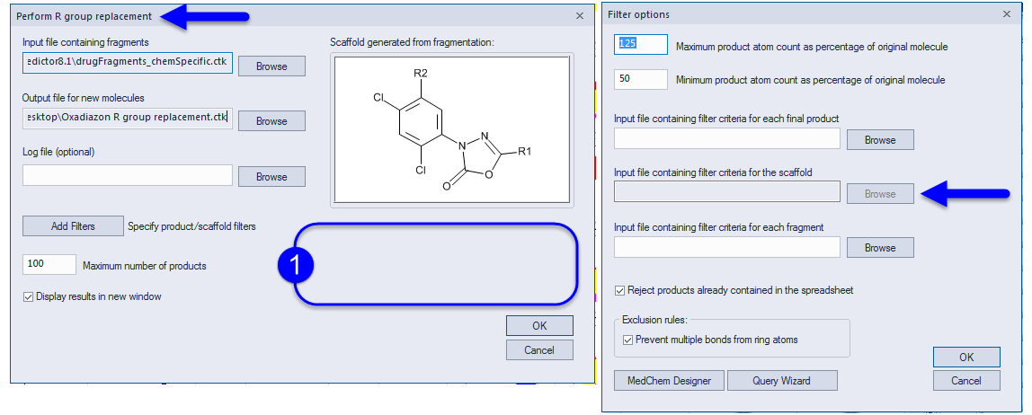This screenshot has height=415, width=1032.
Task: Click the scaffold structure preview image
Action: [x=451, y=129]
